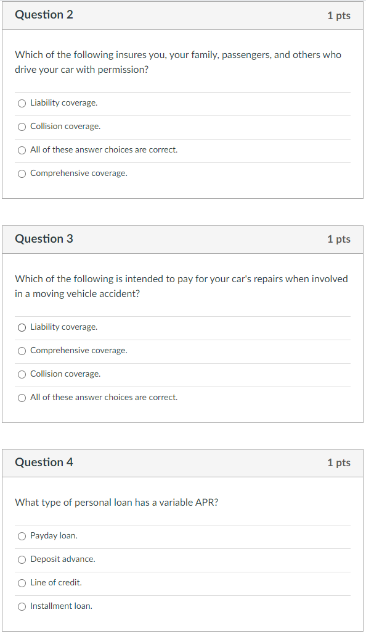The height and width of the screenshot is (636, 366).
Task: Click the Question 4 header
Action: coord(44,462)
